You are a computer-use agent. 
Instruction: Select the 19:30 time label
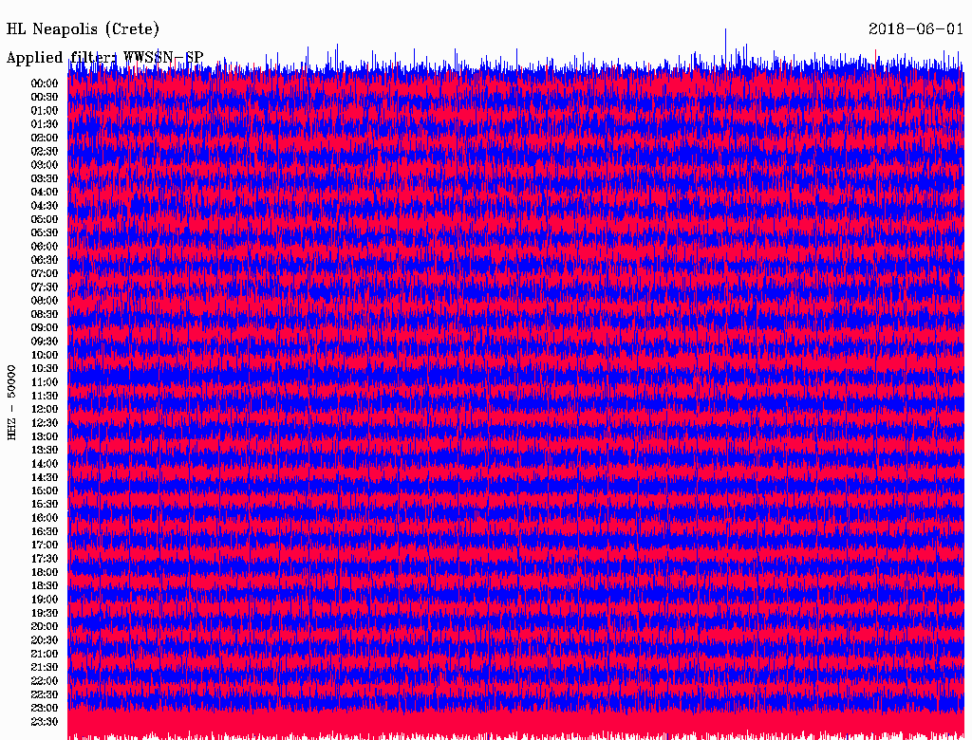45,613
